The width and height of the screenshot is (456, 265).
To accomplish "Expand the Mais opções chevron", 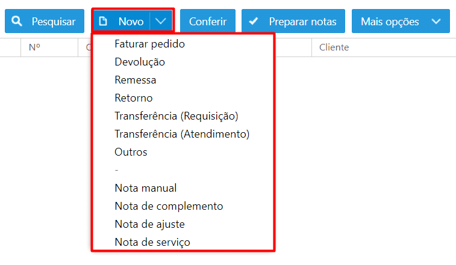I will pyautogui.click(x=436, y=21).
